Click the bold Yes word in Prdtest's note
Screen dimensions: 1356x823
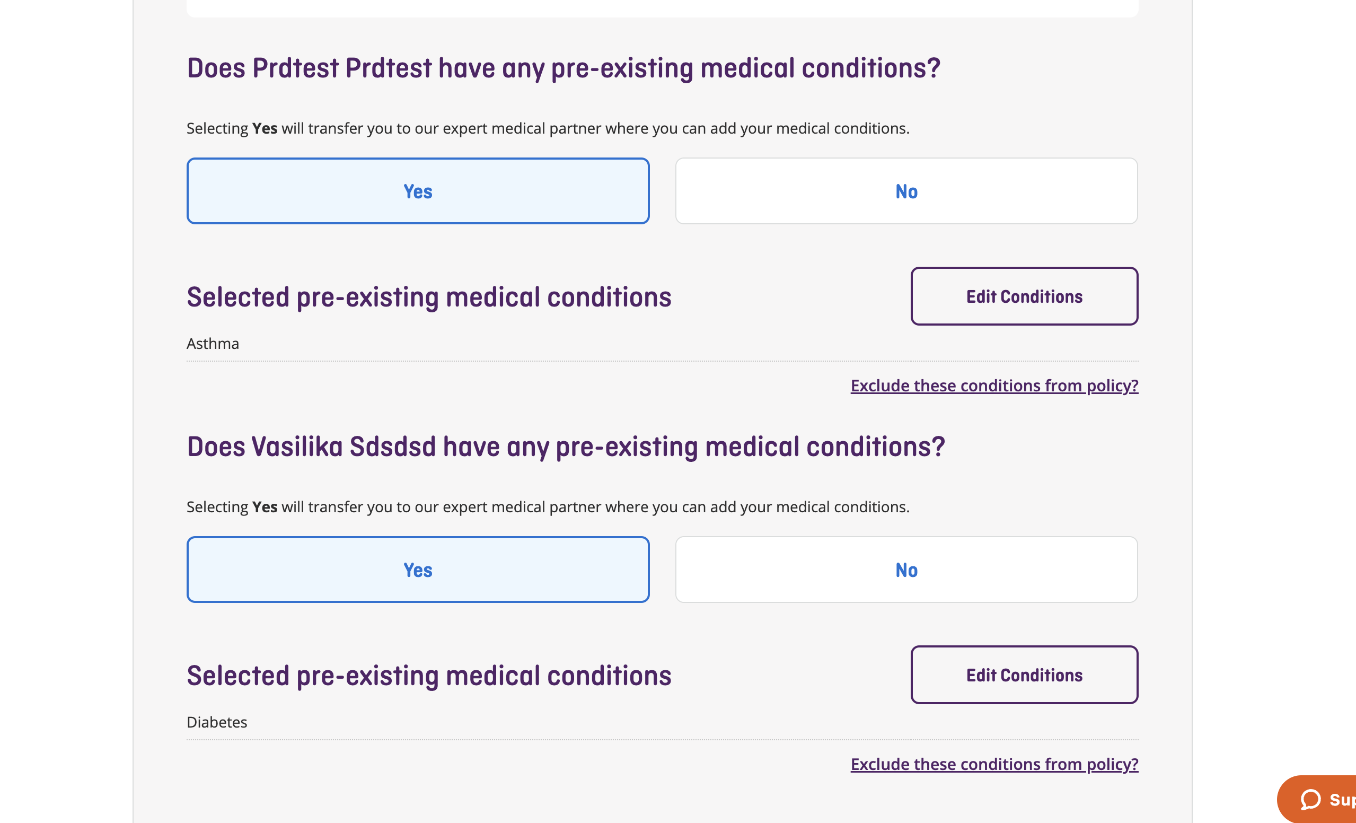coord(265,128)
